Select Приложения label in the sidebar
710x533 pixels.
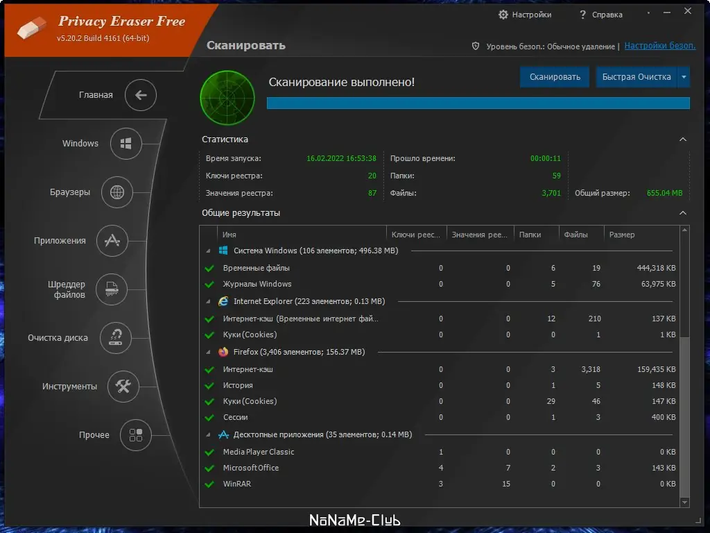pos(60,240)
